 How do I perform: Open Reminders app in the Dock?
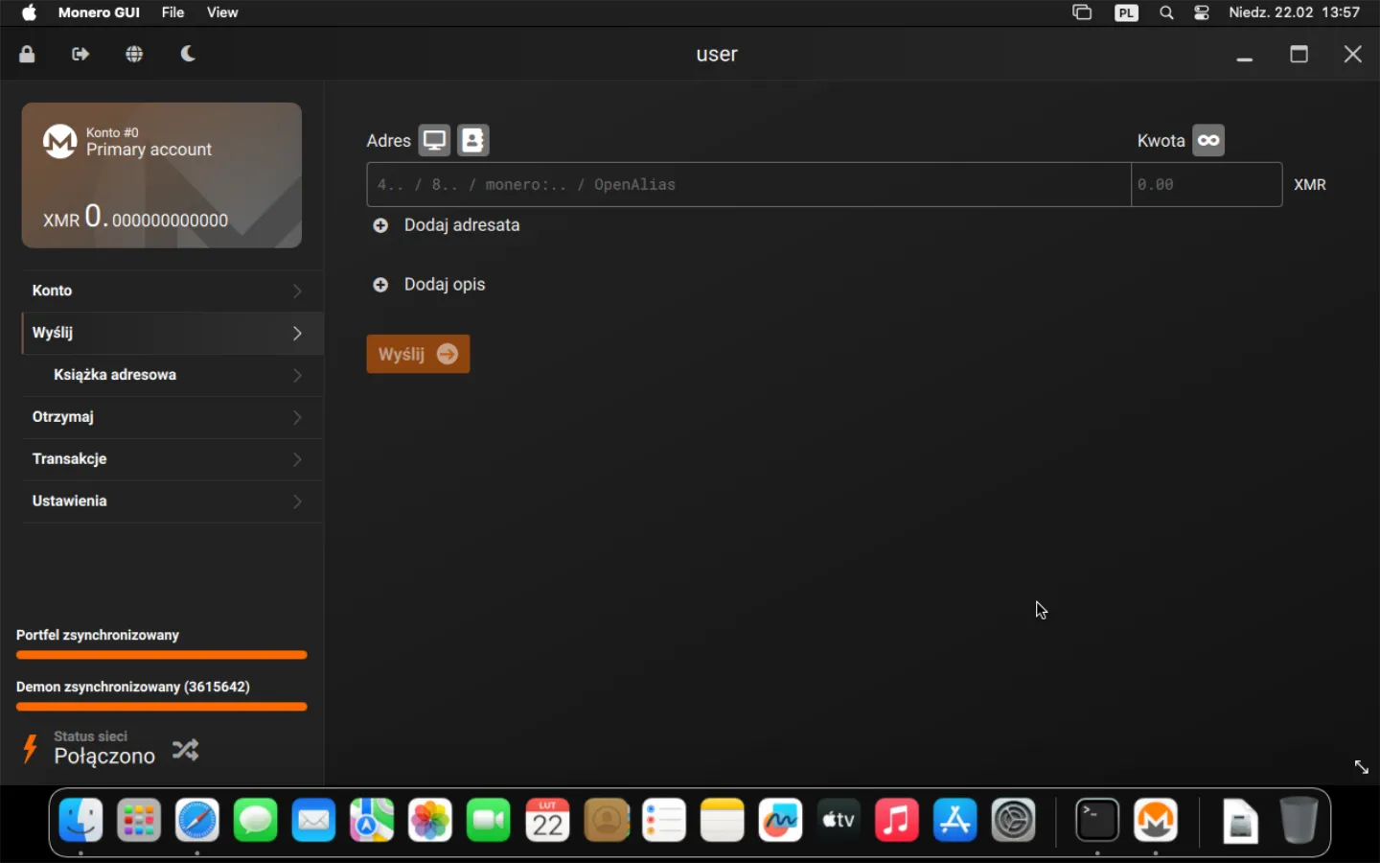(664, 821)
